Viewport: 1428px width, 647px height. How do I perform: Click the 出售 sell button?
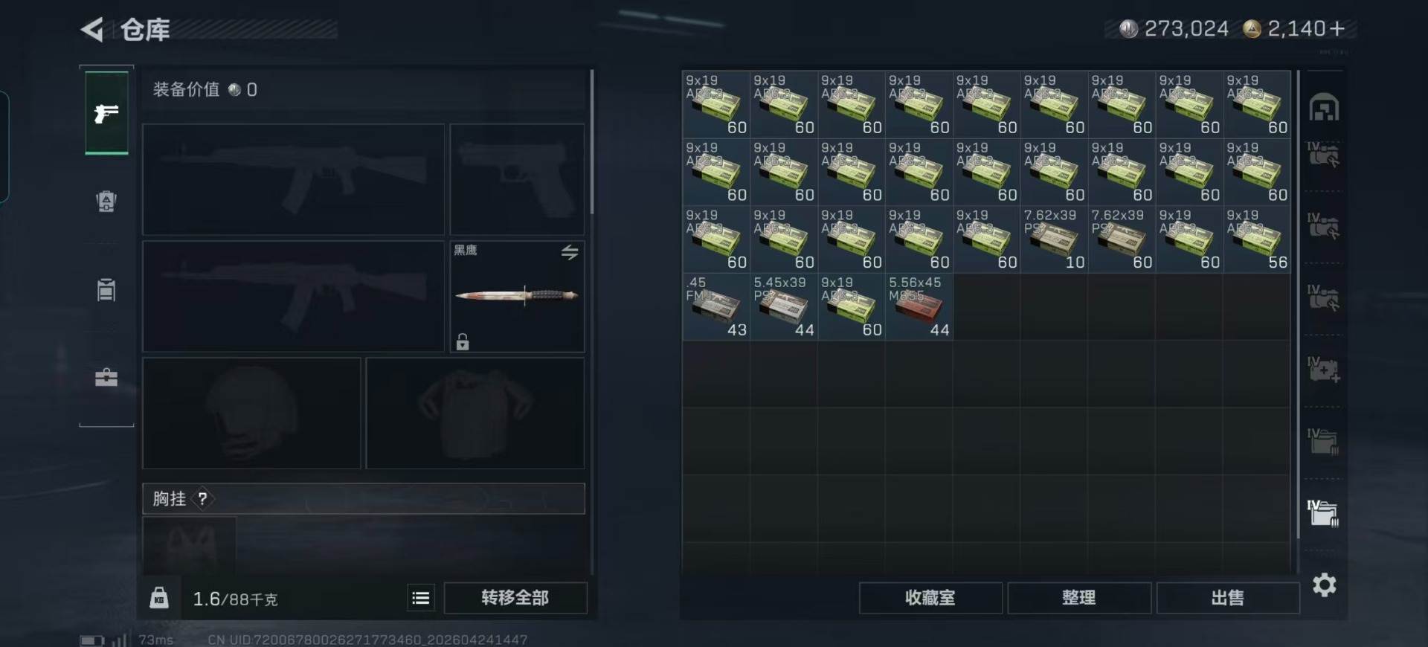(x=1227, y=598)
